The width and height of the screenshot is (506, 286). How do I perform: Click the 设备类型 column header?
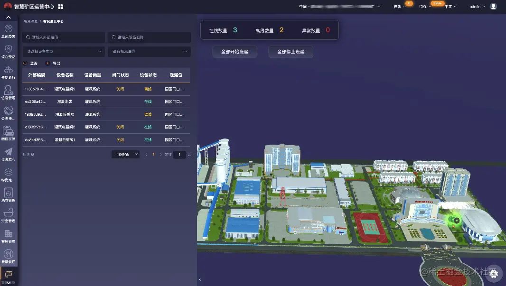click(x=93, y=75)
